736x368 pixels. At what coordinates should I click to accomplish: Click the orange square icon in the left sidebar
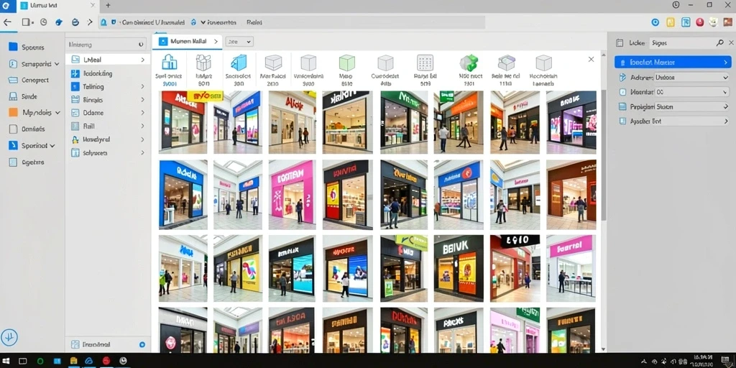[13, 113]
